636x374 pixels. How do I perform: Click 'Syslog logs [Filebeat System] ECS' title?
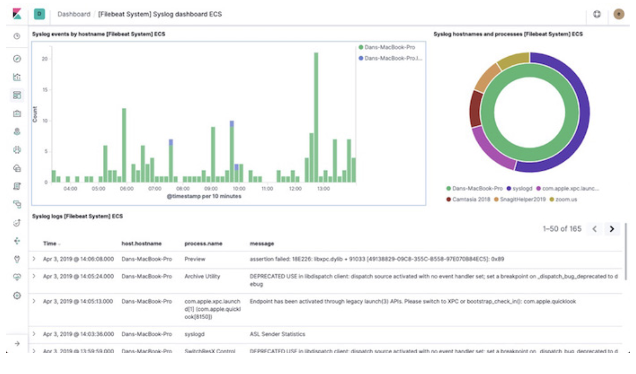tap(78, 216)
